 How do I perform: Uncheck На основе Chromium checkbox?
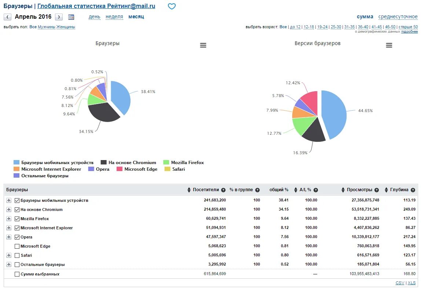(17, 210)
